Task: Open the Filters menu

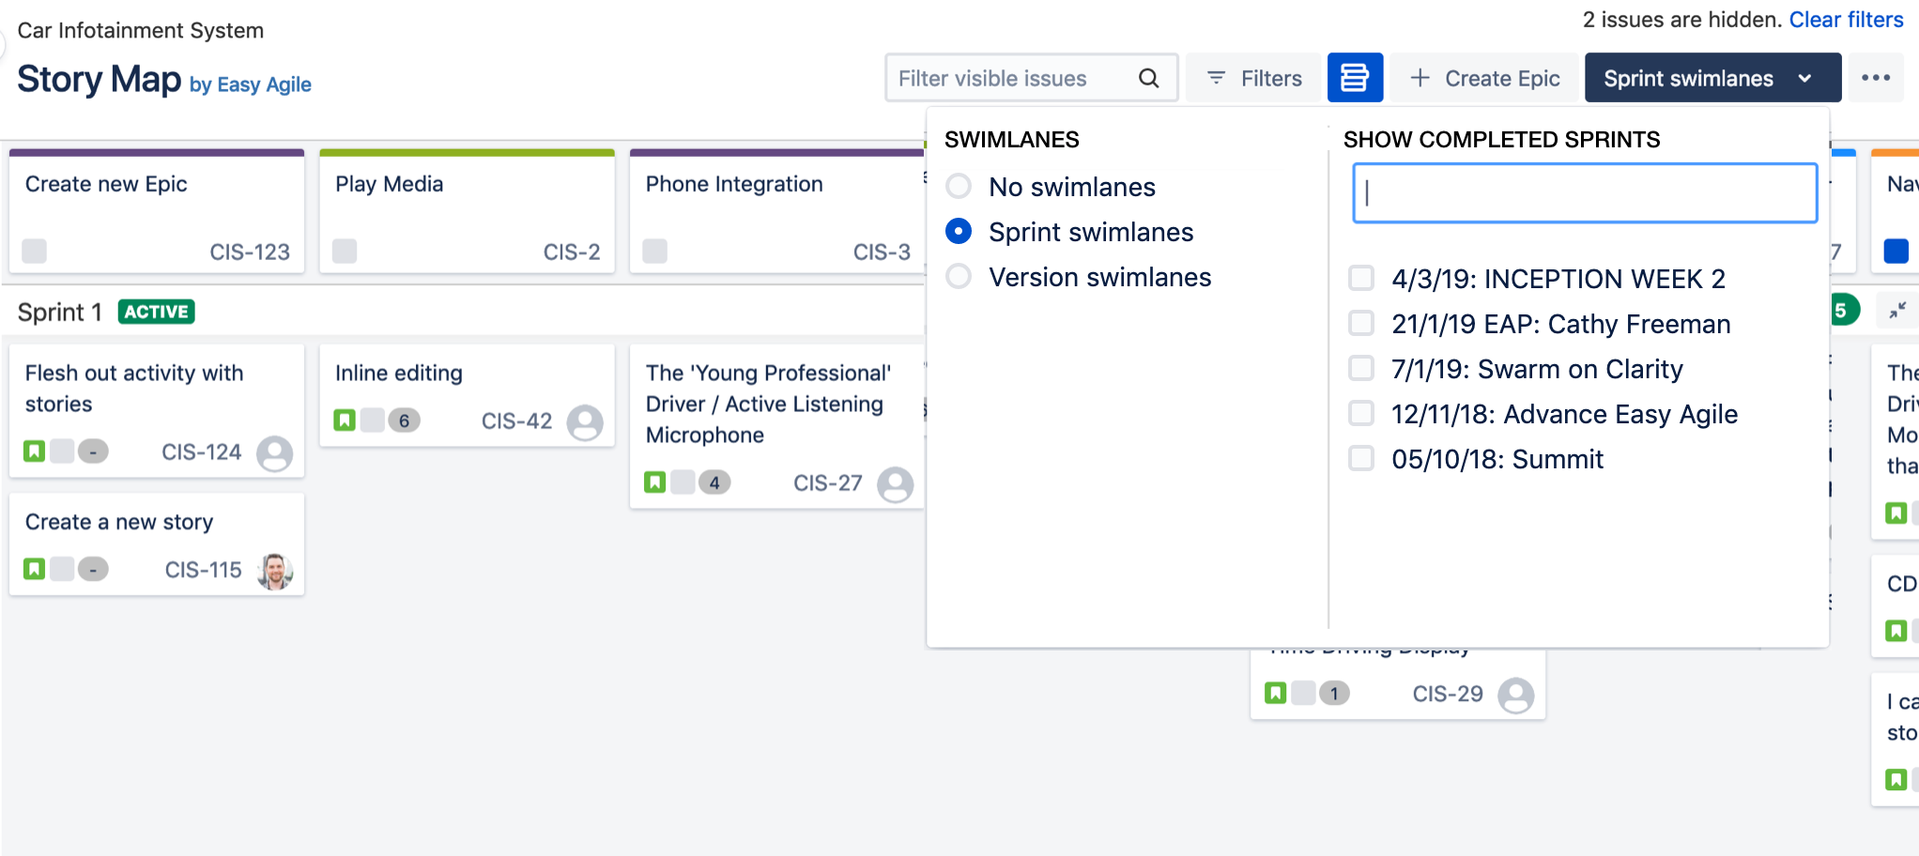Action: [x=1253, y=78]
